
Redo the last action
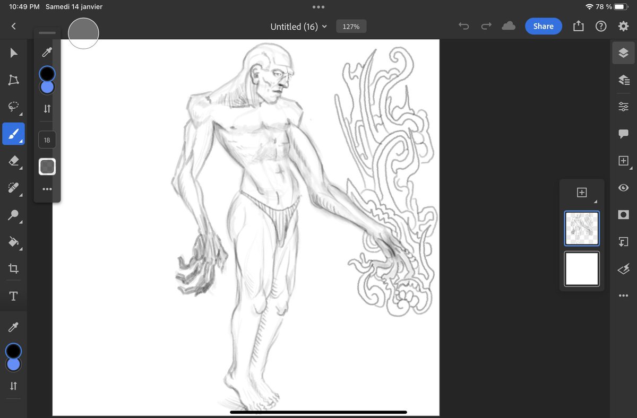pyautogui.click(x=486, y=26)
